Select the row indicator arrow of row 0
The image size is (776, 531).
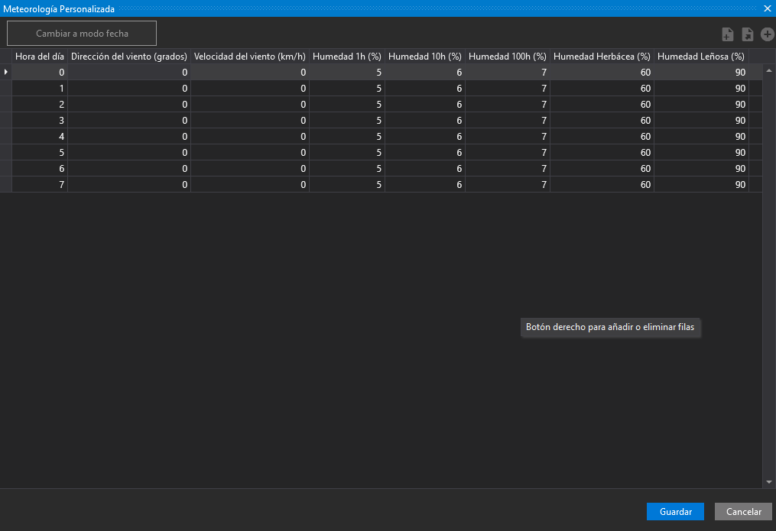[x=6, y=72]
